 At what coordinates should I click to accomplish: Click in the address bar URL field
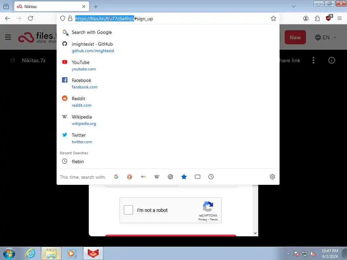point(170,19)
